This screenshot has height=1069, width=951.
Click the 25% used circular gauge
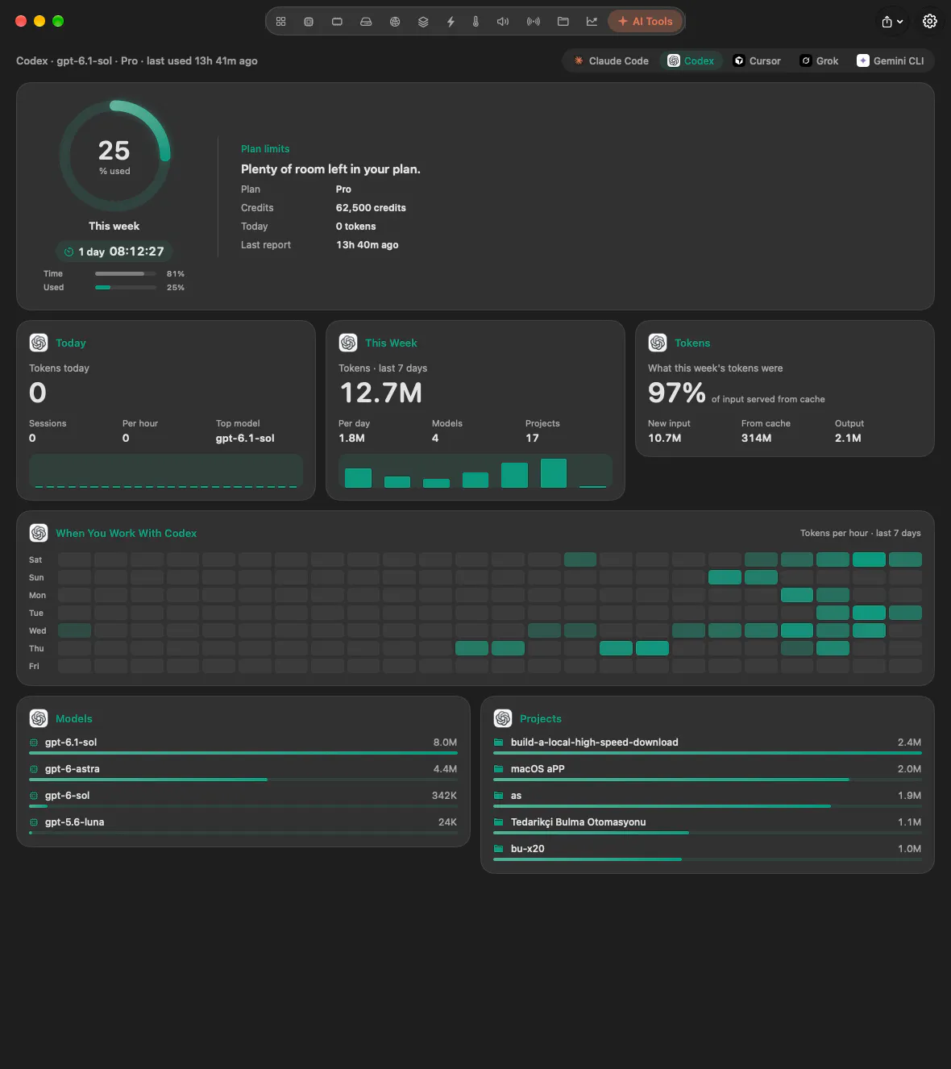(114, 156)
